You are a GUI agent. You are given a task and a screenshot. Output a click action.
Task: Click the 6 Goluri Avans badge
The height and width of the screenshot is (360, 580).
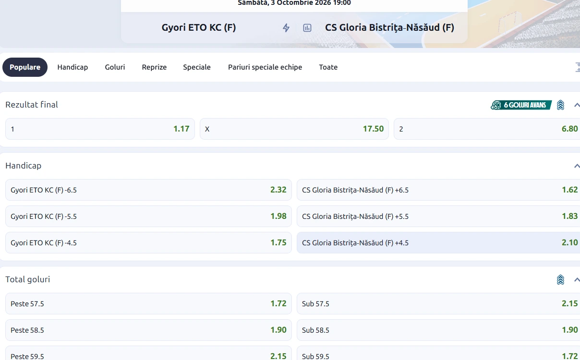[x=521, y=105]
